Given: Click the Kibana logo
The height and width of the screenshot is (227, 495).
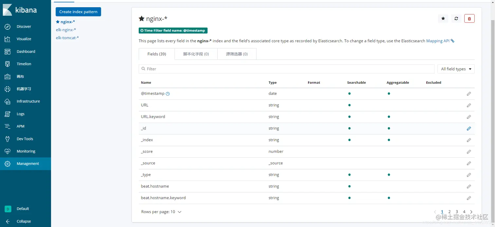Looking at the screenshot, I should (20, 10).
